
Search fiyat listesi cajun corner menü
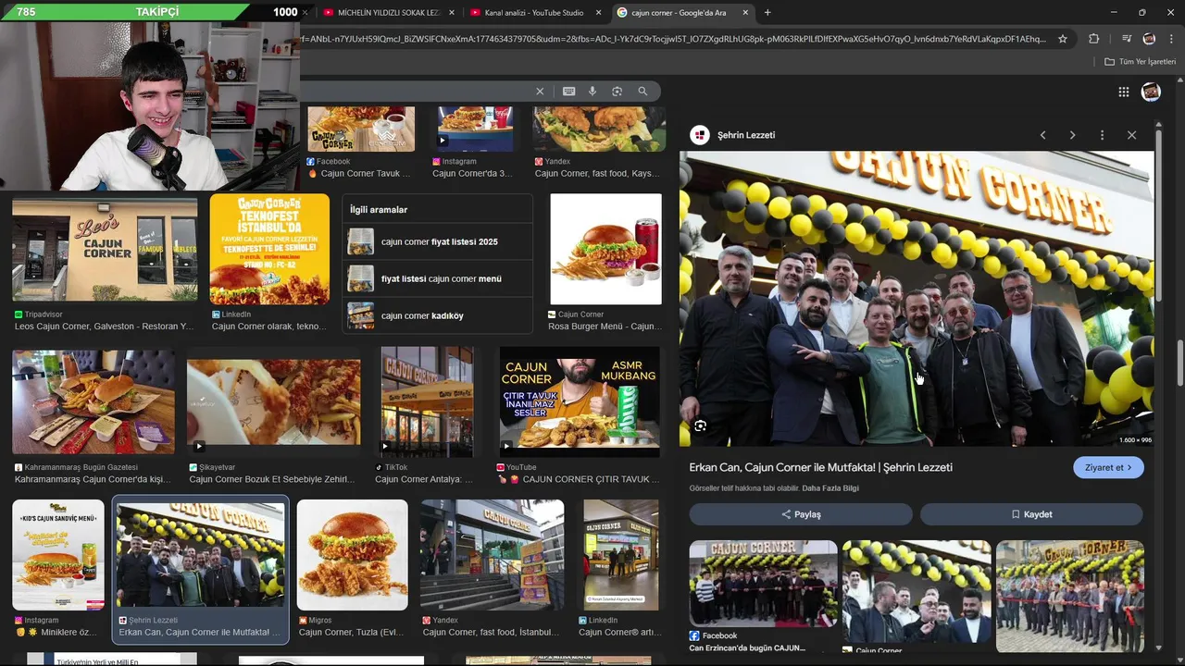[438, 278]
